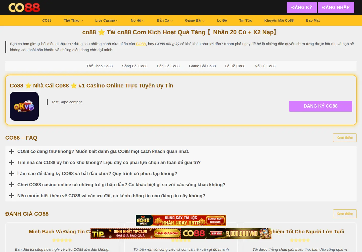Open the Nổ Hũ dropdown menu

pos(138,20)
